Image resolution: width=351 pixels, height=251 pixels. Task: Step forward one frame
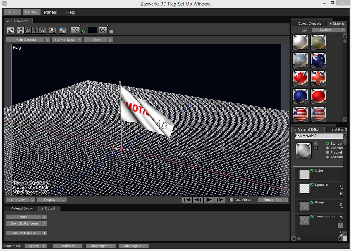tap(219, 200)
